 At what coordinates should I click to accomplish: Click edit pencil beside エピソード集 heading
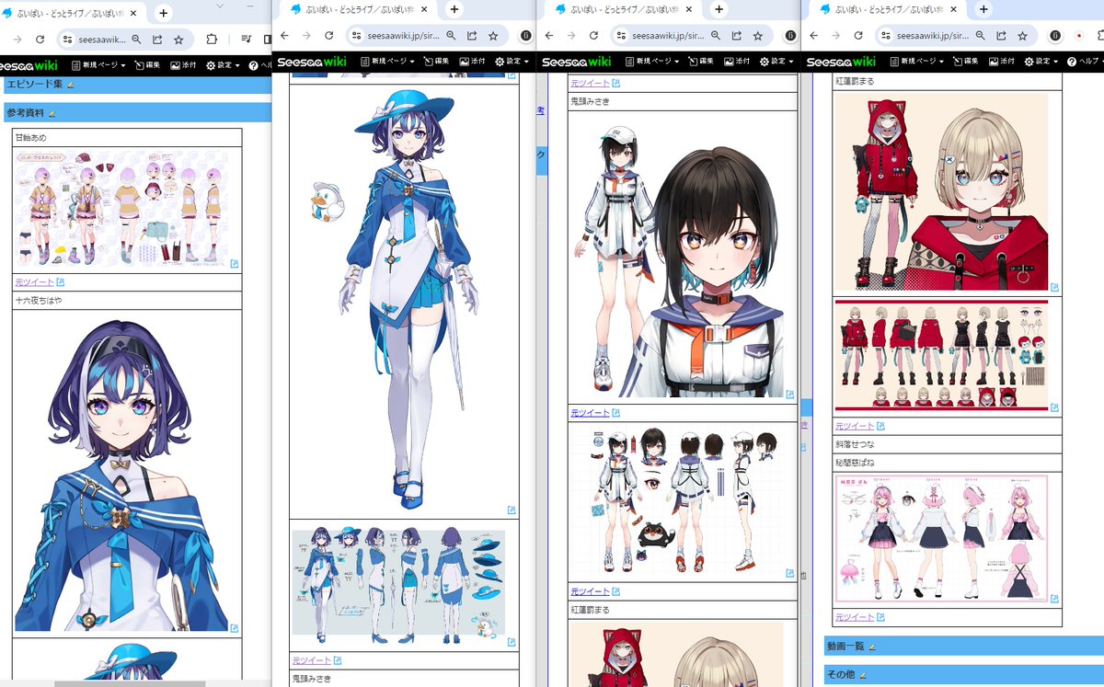71,85
